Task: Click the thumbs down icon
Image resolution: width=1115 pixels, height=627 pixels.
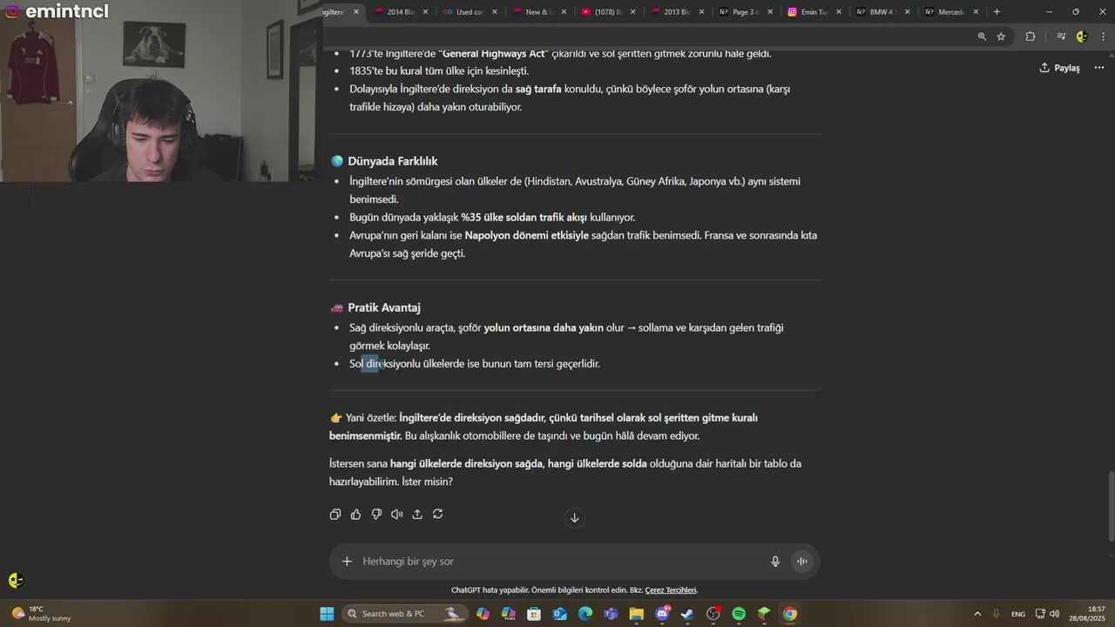Action: (376, 515)
